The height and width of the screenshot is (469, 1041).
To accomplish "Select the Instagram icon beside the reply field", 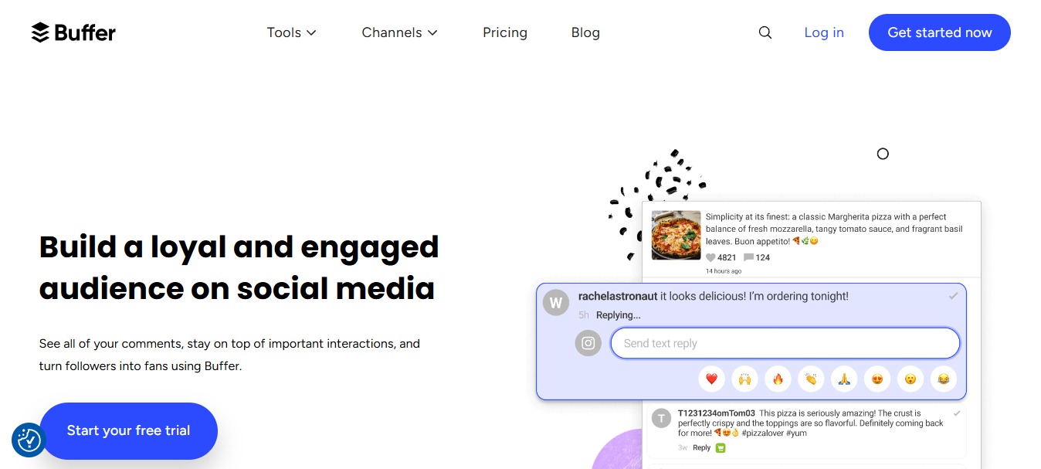I will pyautogui.click(x=588, y=342).
